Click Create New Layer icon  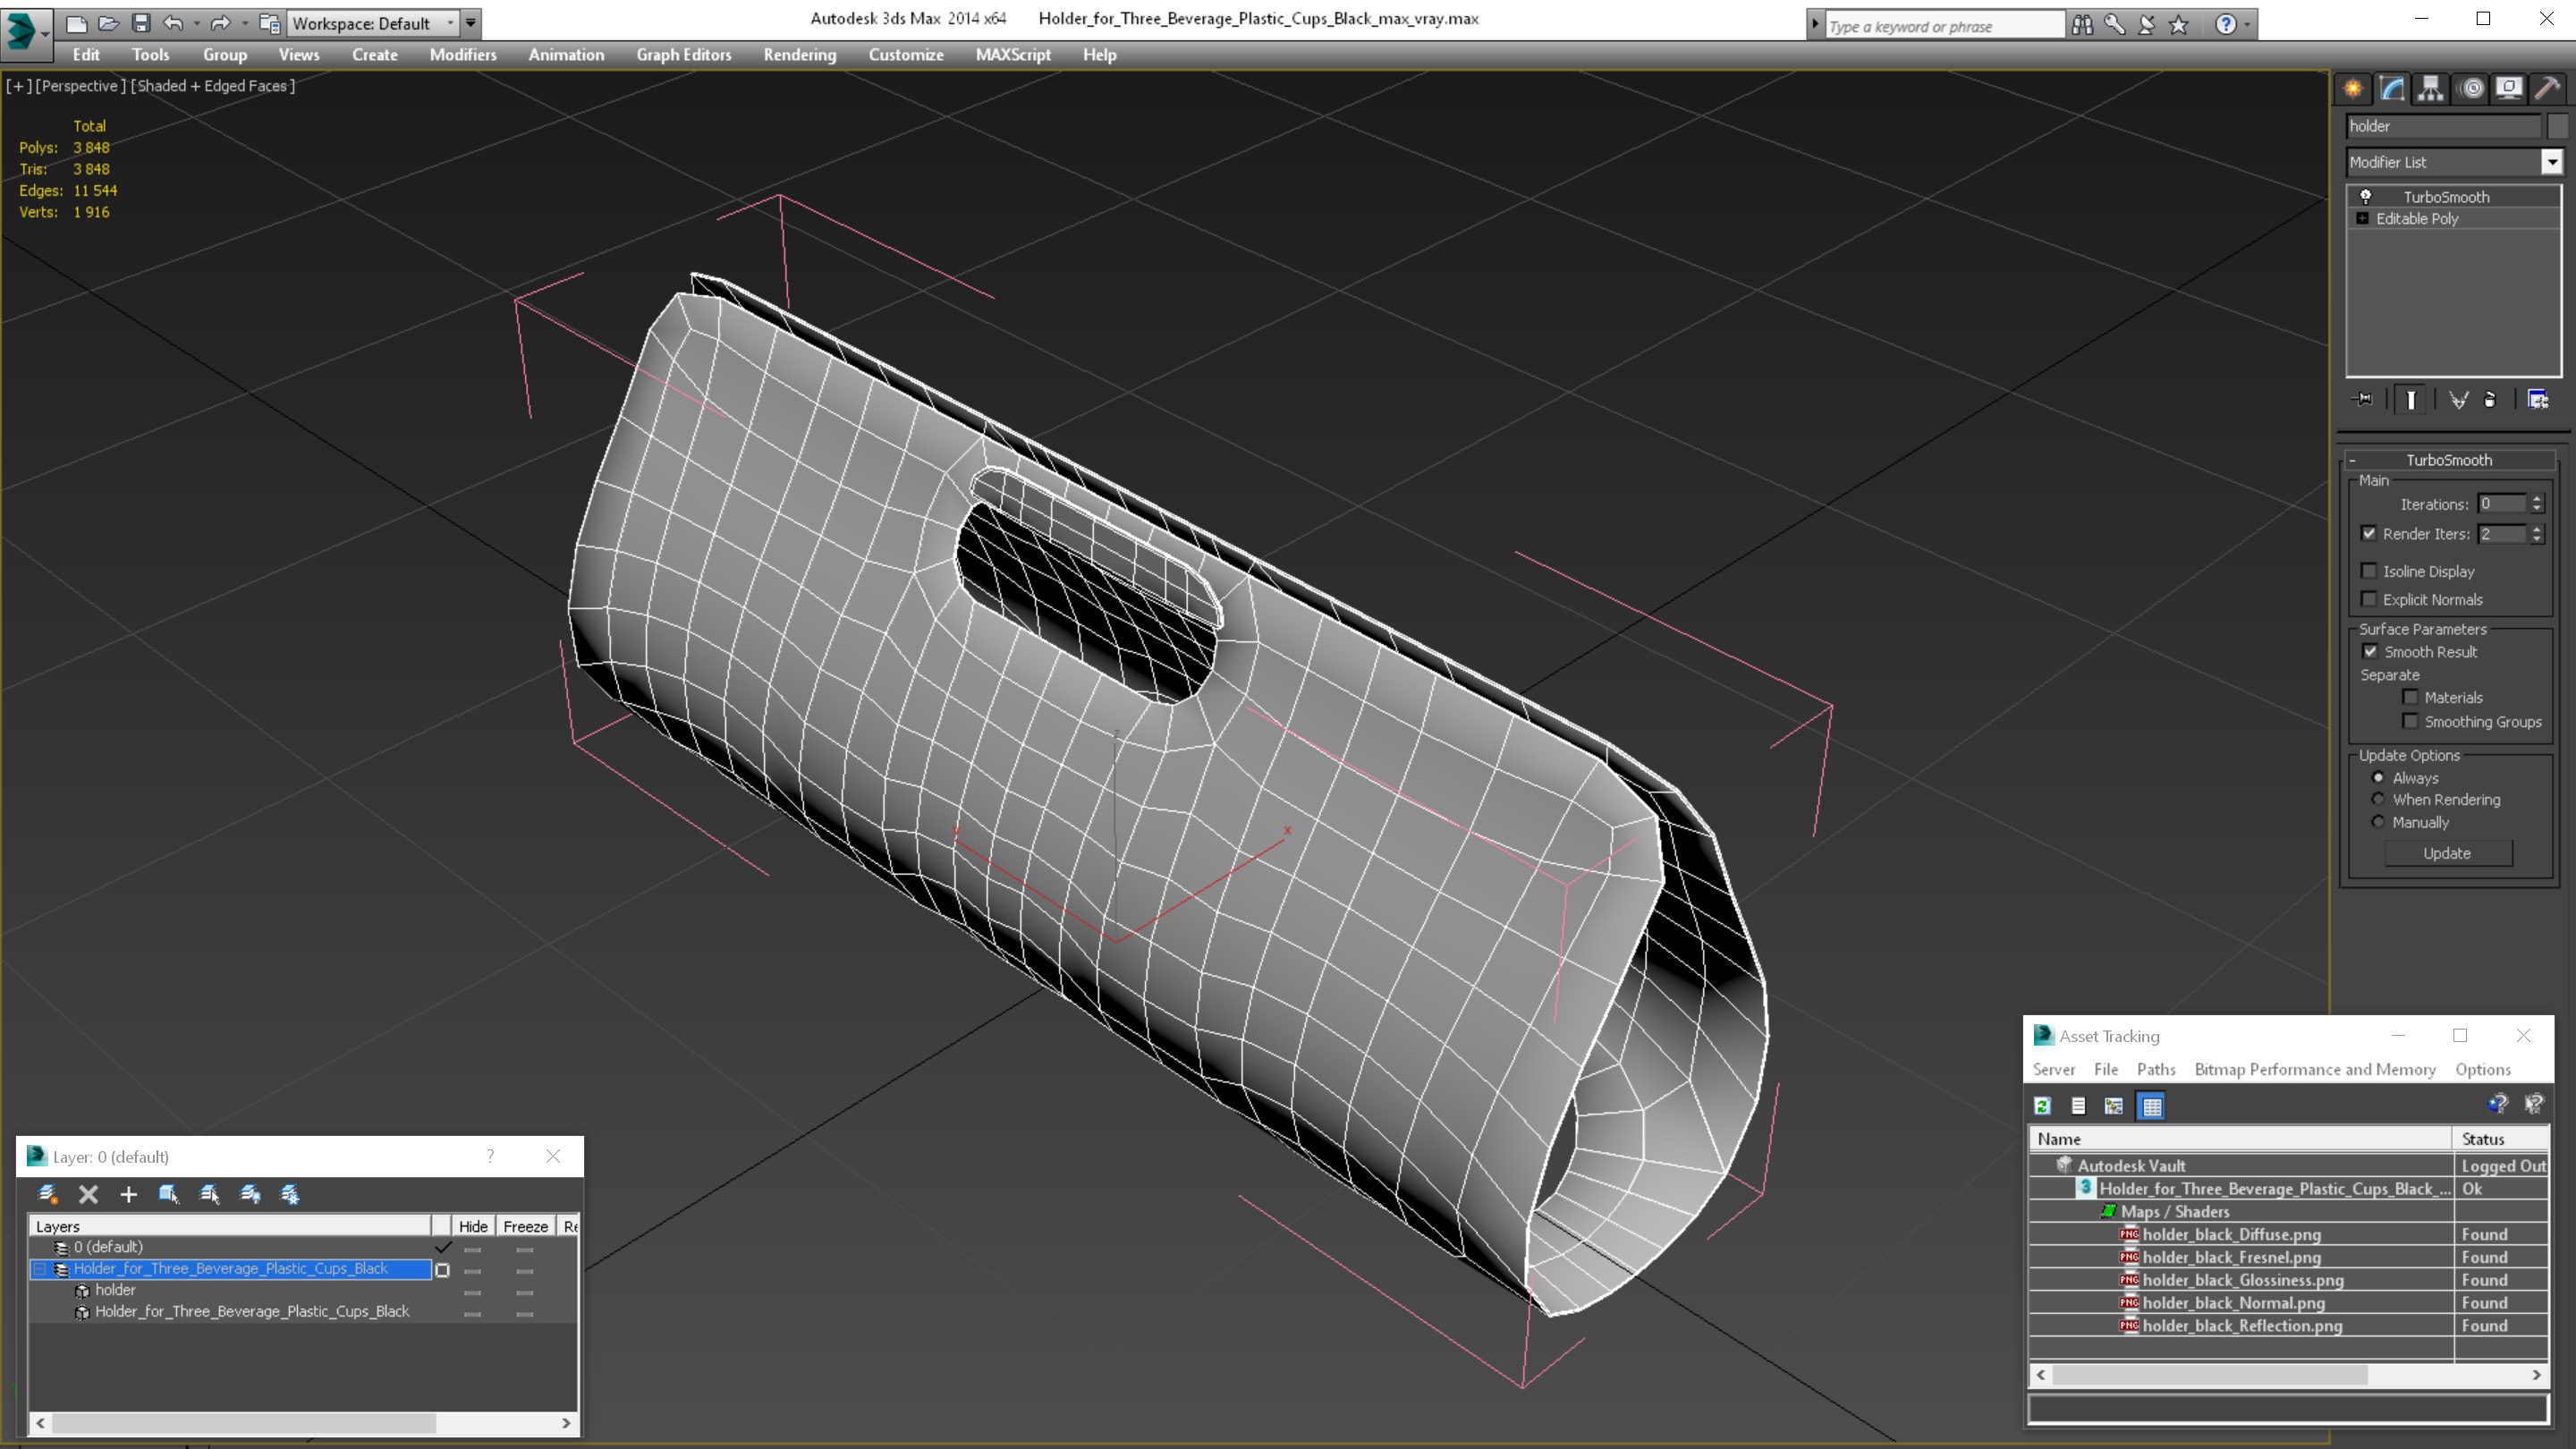click(47, 1194)
